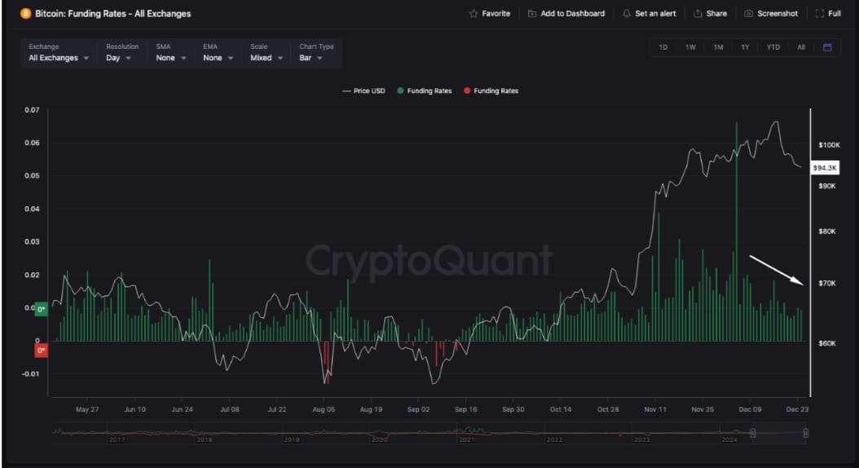Open the Chart Type Bar dropdown
Screen dimensions: 859x468
[316, 53]
